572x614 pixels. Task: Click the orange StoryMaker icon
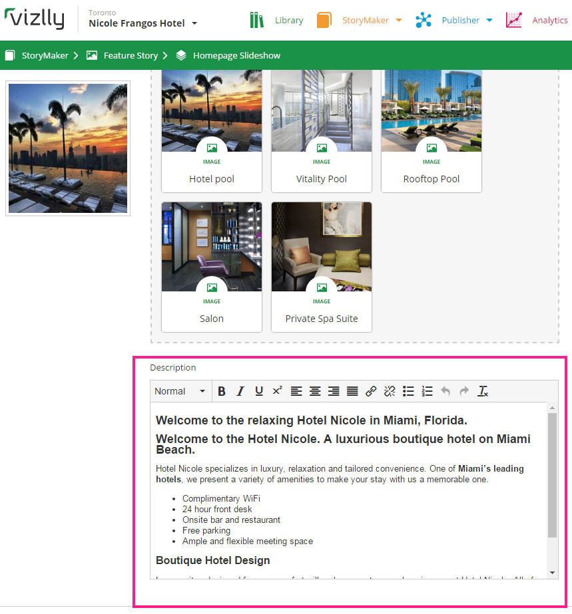[324, 20]
